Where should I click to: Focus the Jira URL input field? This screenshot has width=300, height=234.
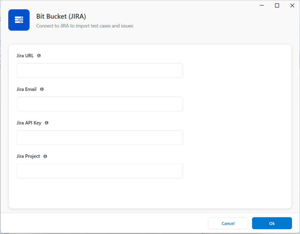[x=100, y=70]
